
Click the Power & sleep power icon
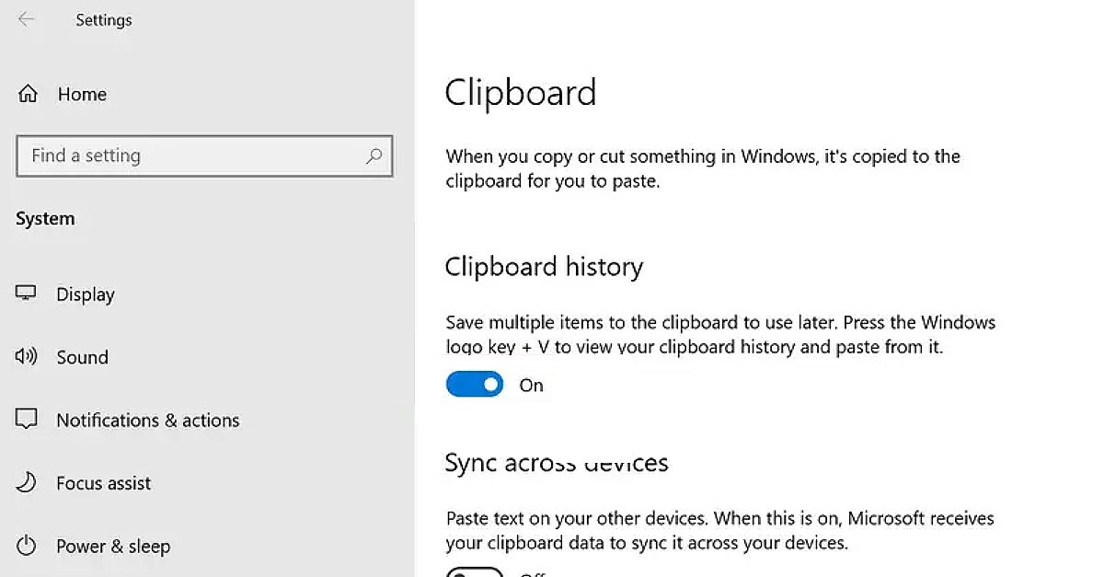(x=28, y=546)
